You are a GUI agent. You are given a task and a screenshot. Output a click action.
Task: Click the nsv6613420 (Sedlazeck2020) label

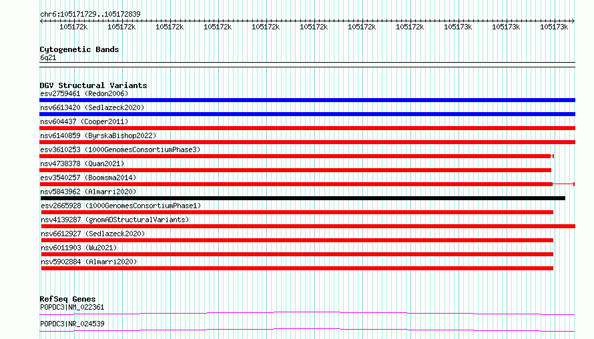pos(92,107)
